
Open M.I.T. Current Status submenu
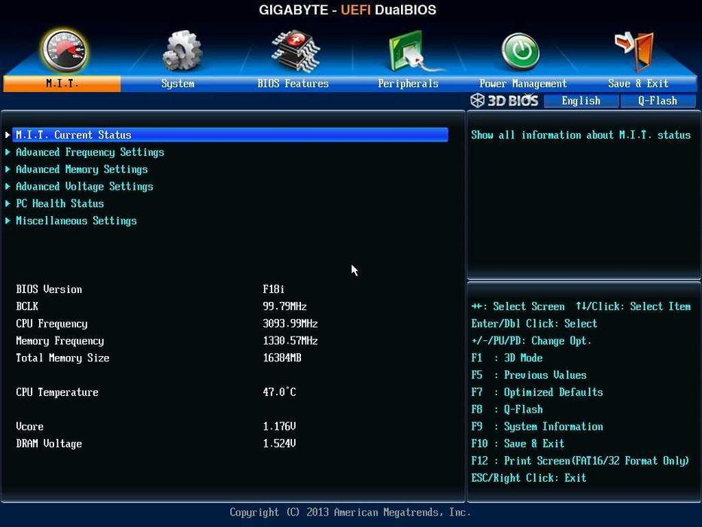click(x=230, y=135)
